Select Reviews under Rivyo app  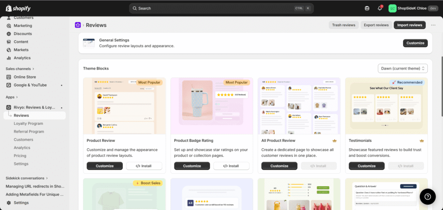(35, 115)
